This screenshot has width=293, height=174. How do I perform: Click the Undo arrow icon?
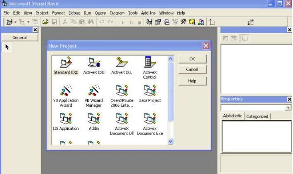point(102,22)
